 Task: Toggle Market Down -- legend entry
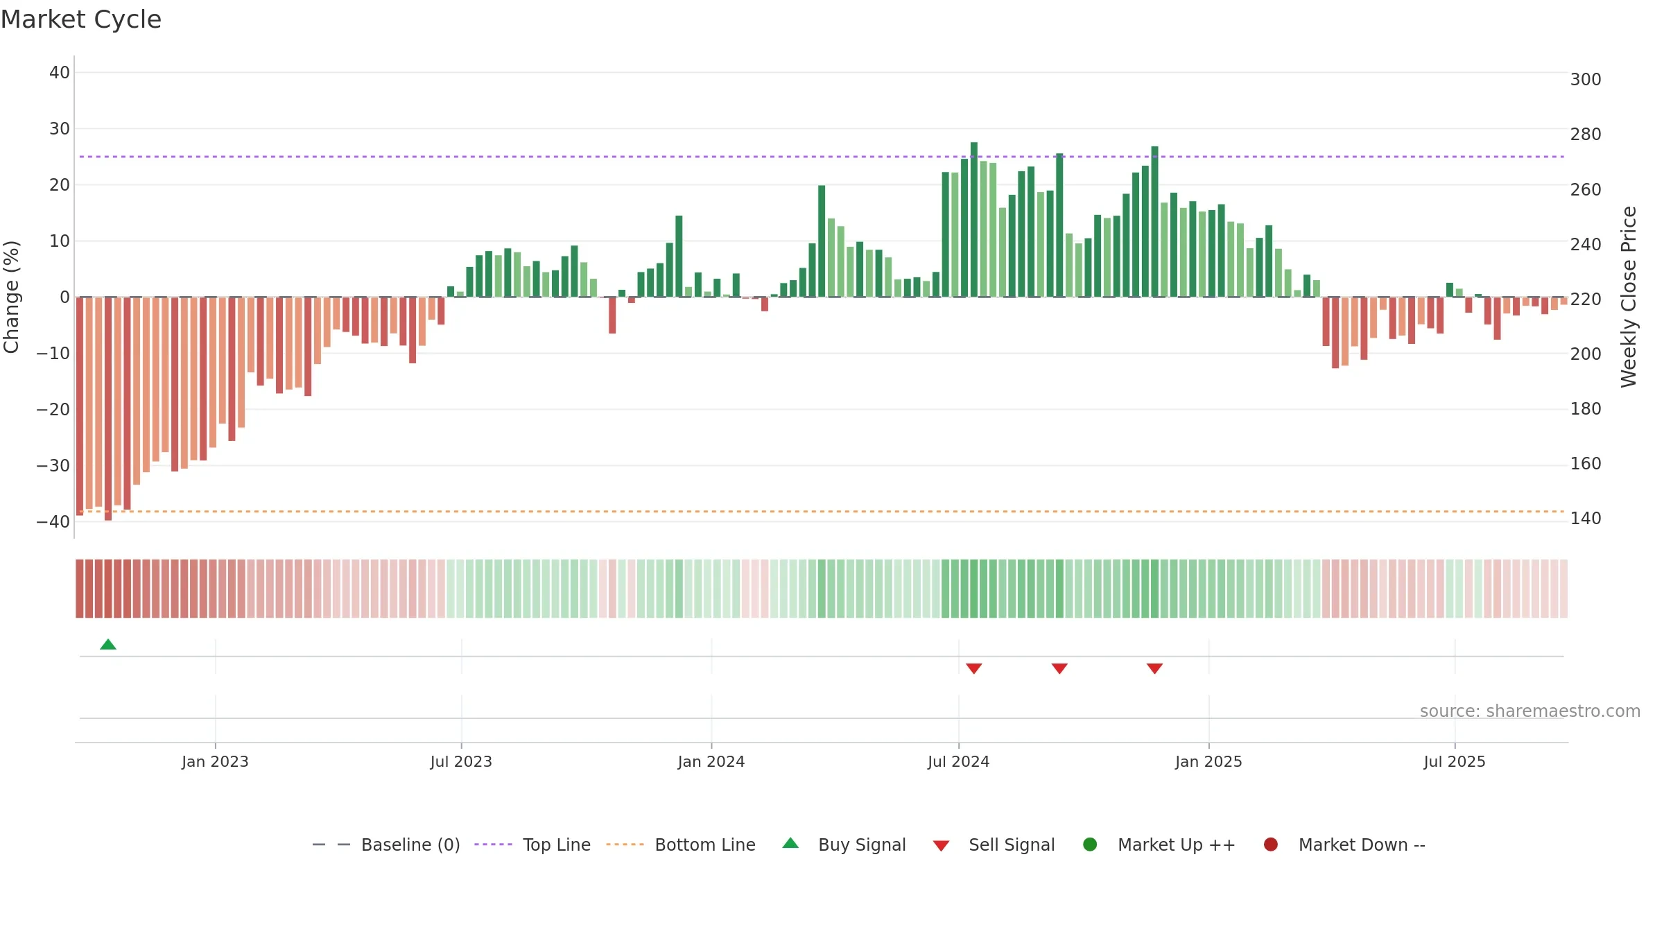(x=1344, y=844)
